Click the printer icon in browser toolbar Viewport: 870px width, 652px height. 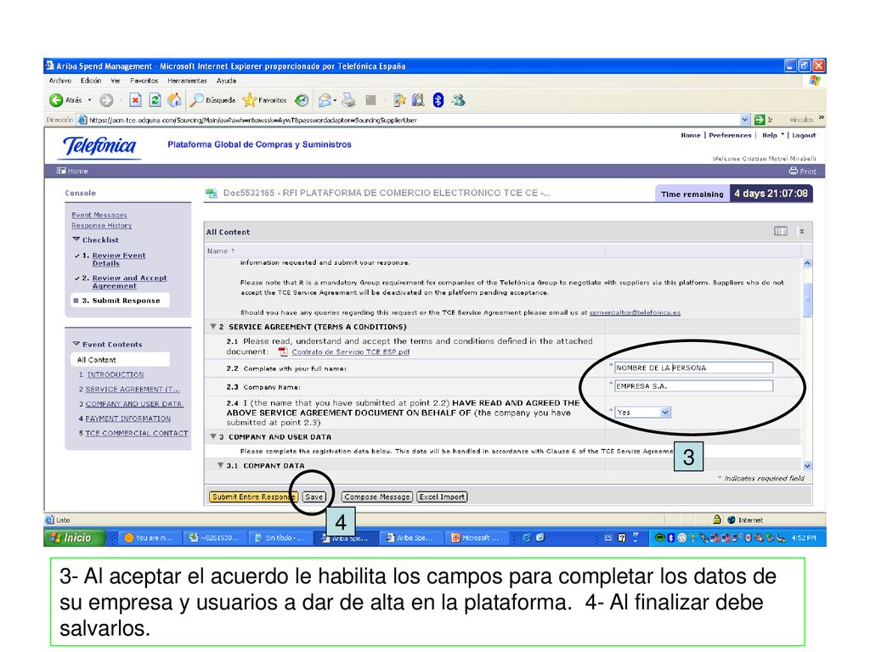coord(348,100)
